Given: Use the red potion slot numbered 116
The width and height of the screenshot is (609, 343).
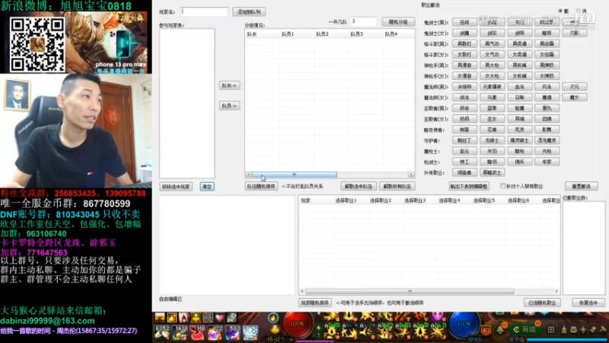Looking at the screenshot, I should click(x=197, y=332).
